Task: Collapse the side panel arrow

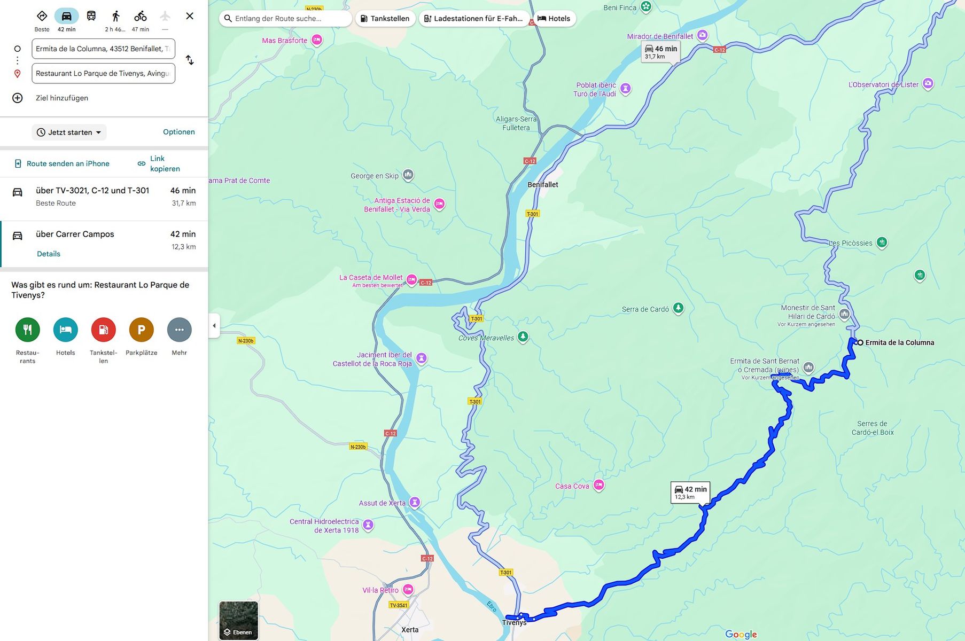Action: 214,325
